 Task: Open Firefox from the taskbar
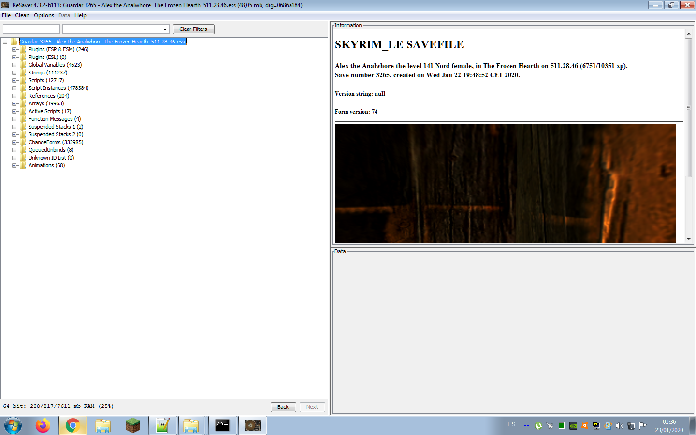tap(43, 425)
